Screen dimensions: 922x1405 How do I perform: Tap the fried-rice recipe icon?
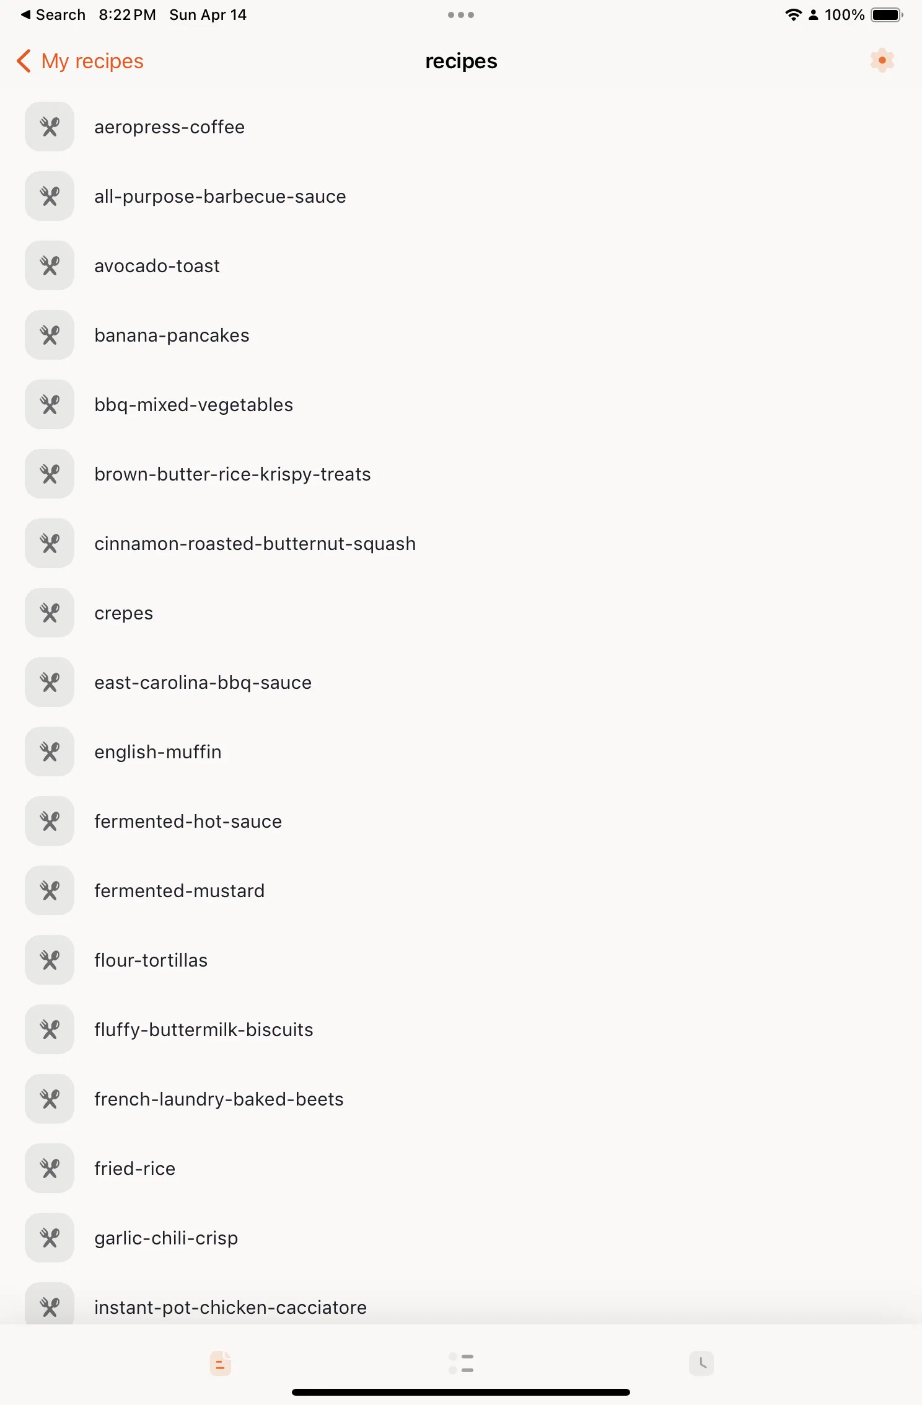(50, 1169)
